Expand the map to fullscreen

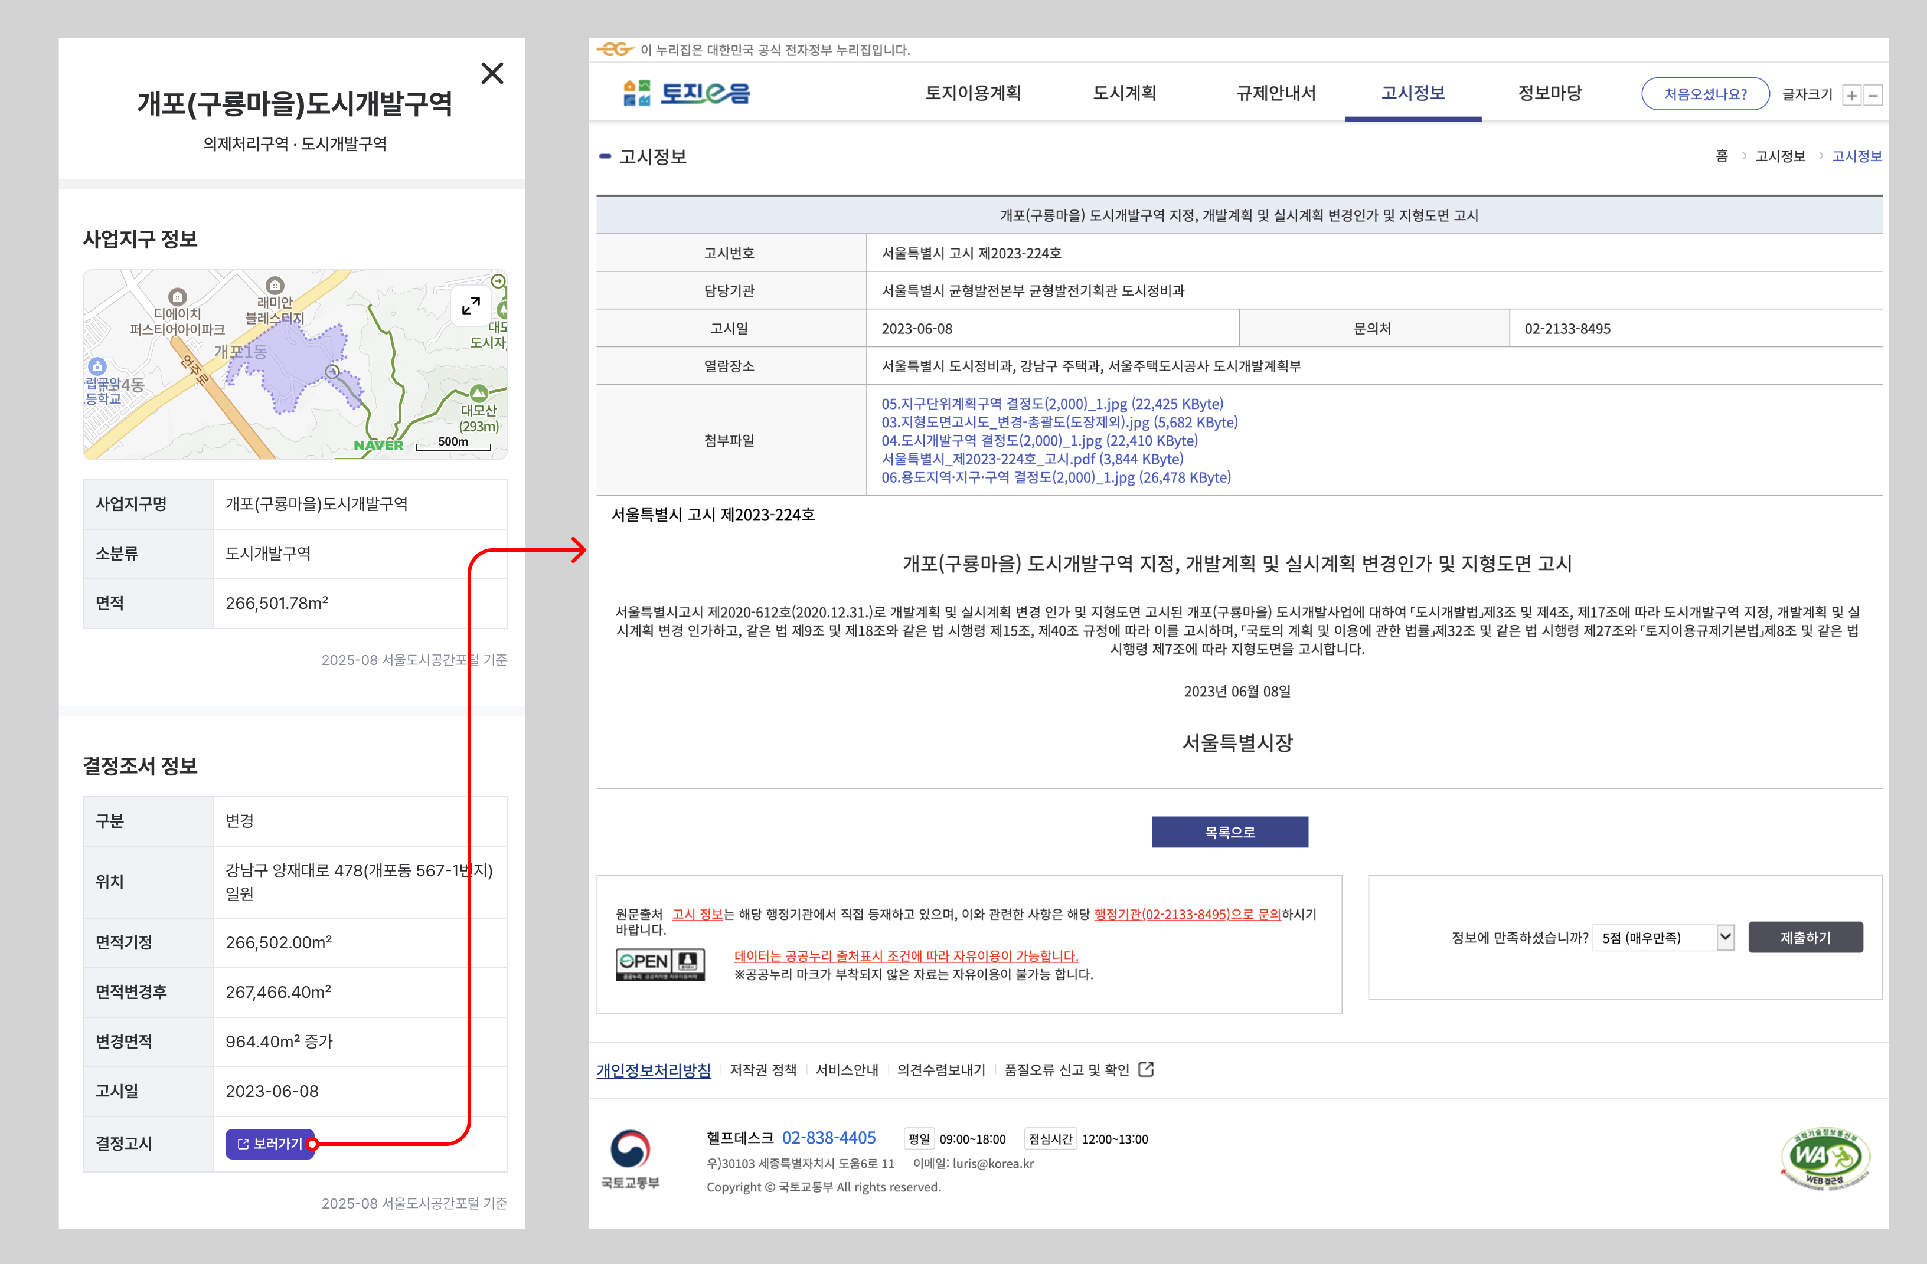471,306
